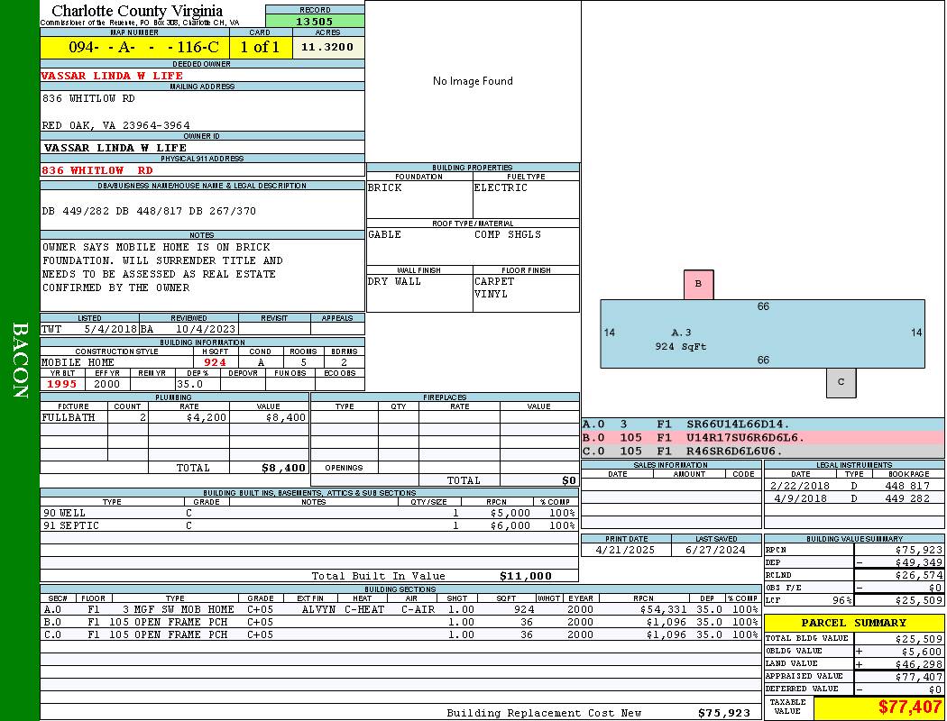This screenshot has width=947, height=721.
Task: Select the pink B.0 sketch legend row
Action: tap(762, 437)
